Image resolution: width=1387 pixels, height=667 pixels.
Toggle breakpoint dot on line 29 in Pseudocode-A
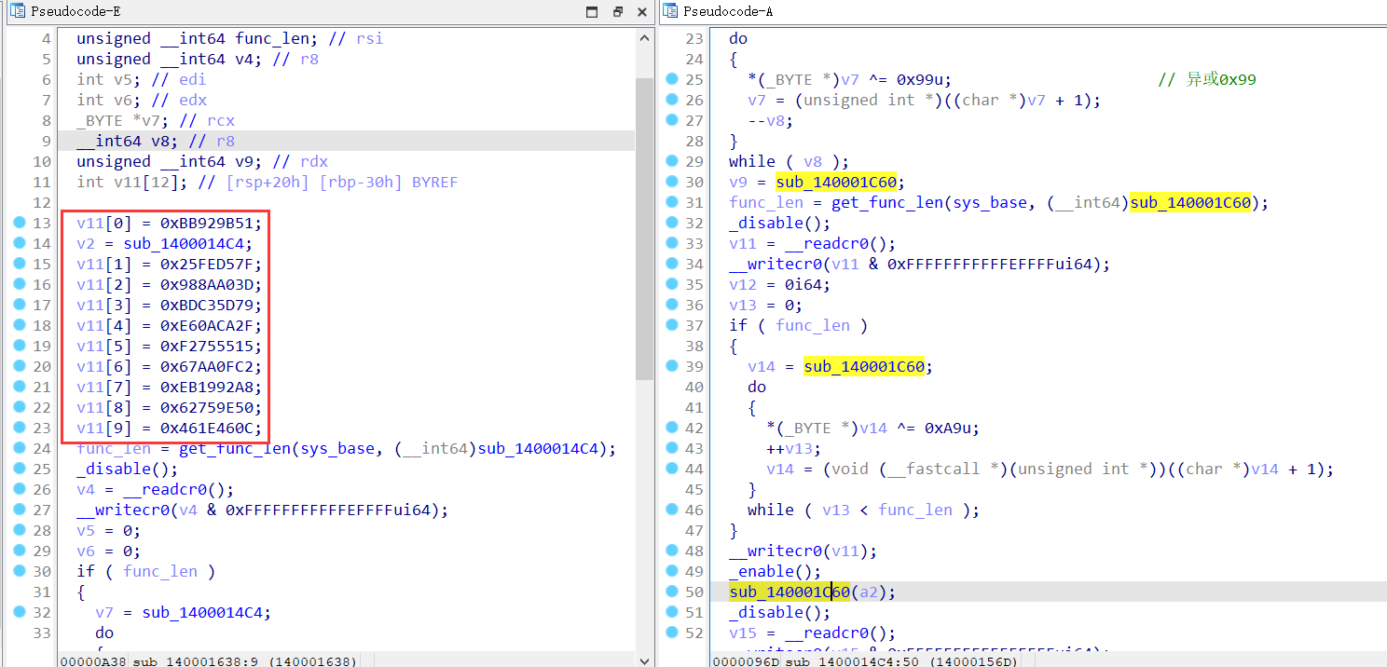(x=672, y=161)
